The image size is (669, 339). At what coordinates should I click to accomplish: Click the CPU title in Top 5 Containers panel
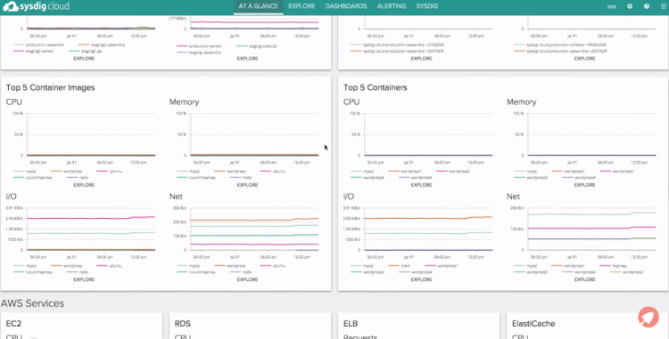click(x=351, y=102)
